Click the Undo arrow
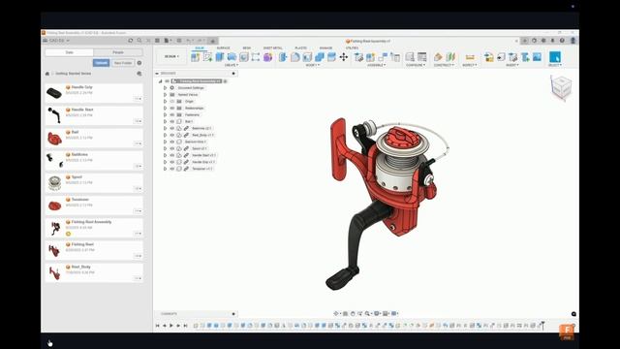 click(189, 41)
